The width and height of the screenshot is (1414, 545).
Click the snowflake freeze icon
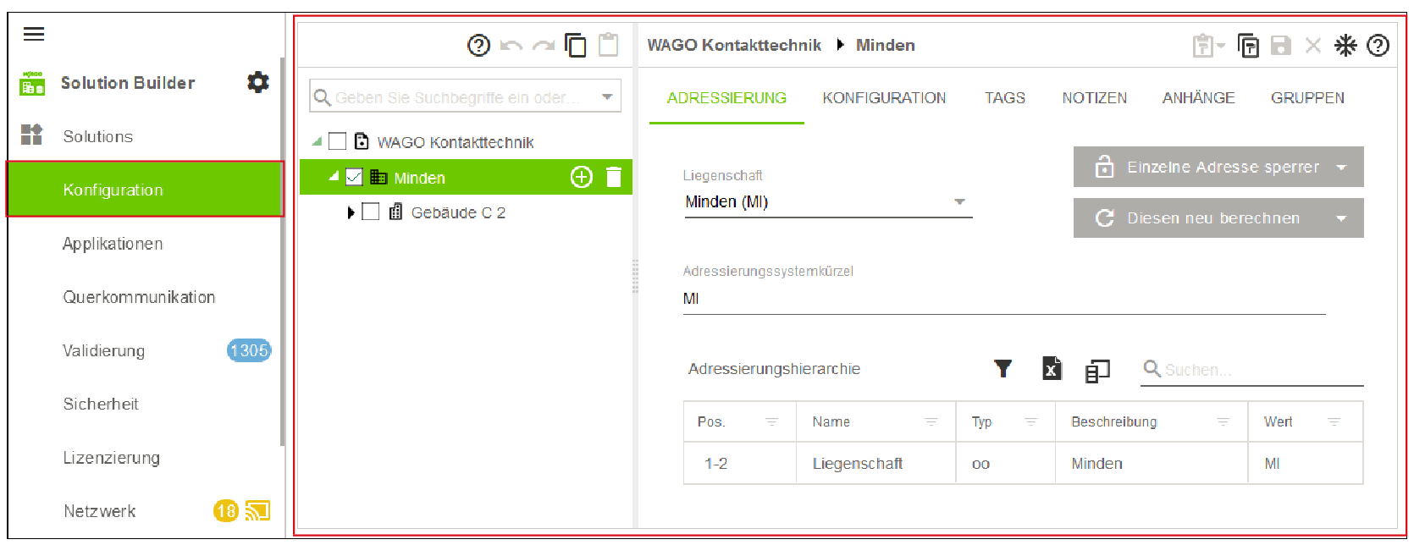click(1345, 46)
